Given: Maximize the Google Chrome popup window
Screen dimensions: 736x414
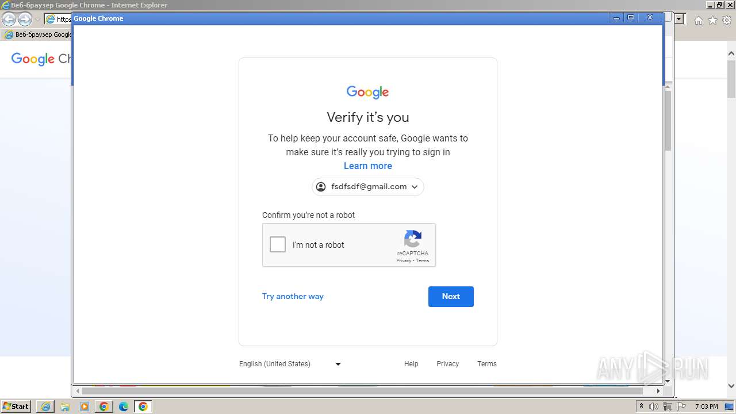Looking at the screenshot, I should [x=631, y=18].
